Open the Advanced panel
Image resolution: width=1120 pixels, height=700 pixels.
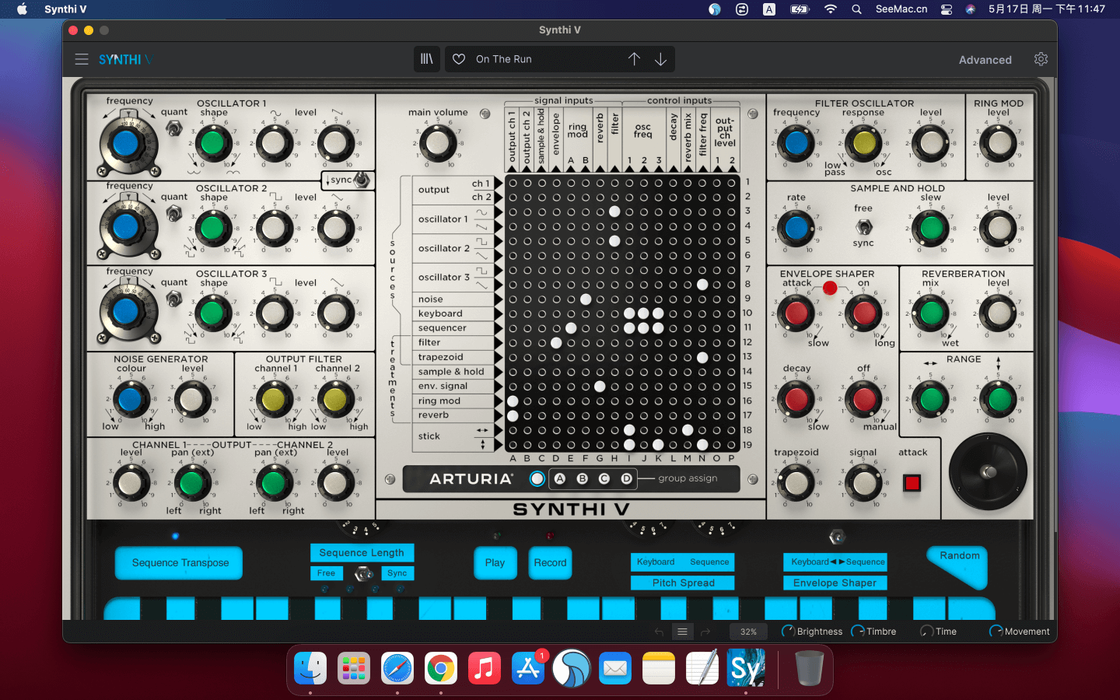985,60
